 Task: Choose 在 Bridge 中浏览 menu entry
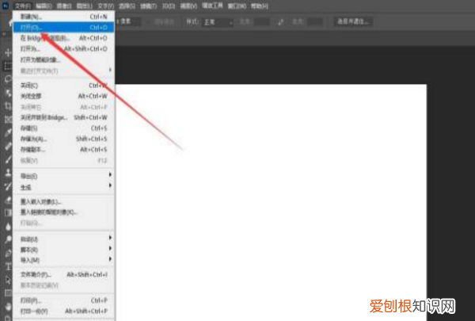pyautogui.click(x=63, y=38)
